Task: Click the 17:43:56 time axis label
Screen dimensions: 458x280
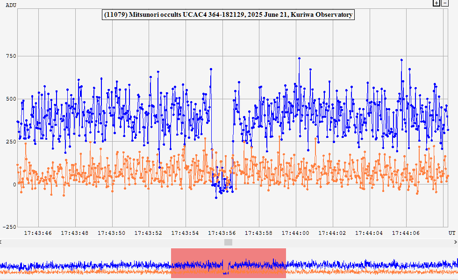Action: (222, 232)
